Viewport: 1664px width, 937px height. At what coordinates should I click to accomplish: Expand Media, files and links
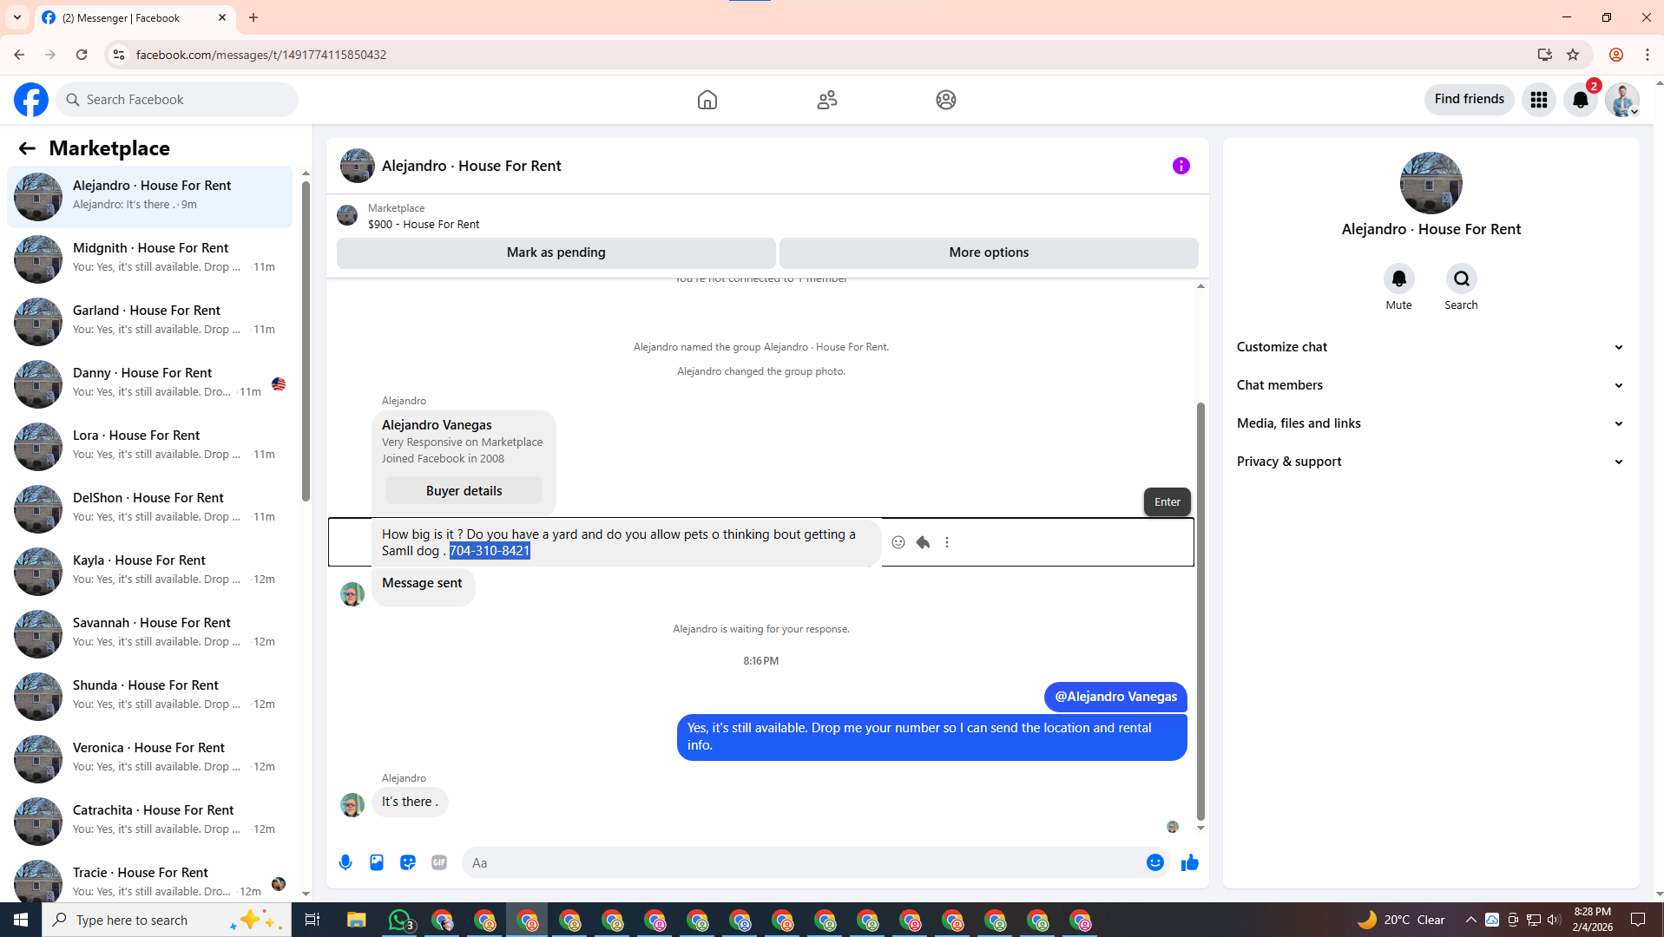1431,423
